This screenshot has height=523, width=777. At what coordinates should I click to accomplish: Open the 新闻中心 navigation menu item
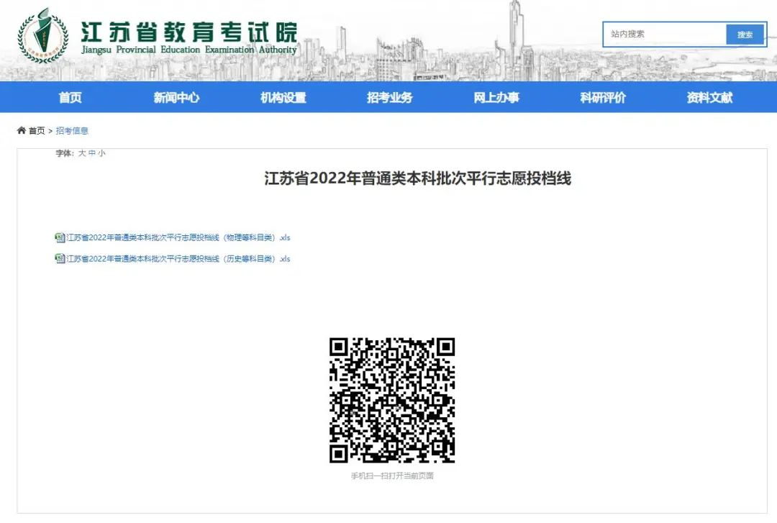176,98
